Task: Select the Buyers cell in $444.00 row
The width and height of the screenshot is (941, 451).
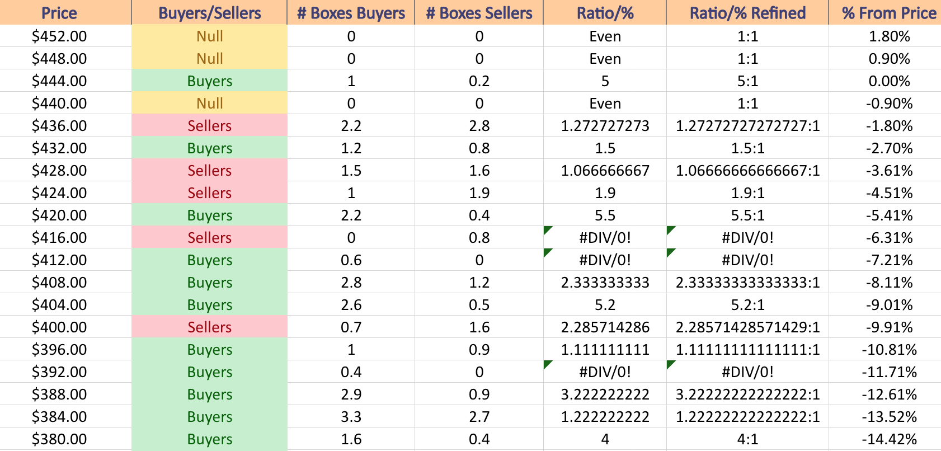Action: point(209,81)
